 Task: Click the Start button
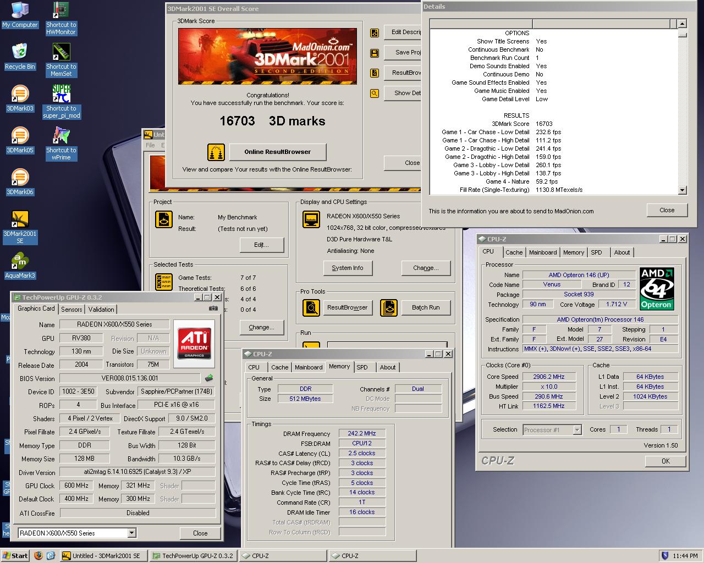[x=15, y=556]
